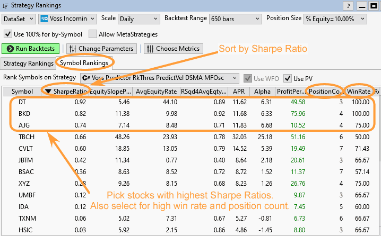Viewport: 381px width, 236px height.
Task: Select the Symbol Rankings tab
Action: [x=84, y=63]
